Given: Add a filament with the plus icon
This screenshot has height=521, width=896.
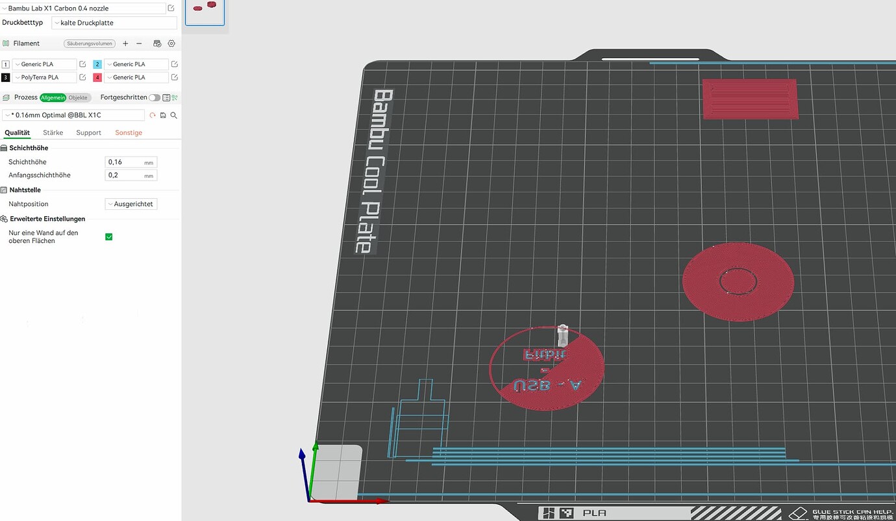Looking at the screenshot, I should click(x=125, y=44).
